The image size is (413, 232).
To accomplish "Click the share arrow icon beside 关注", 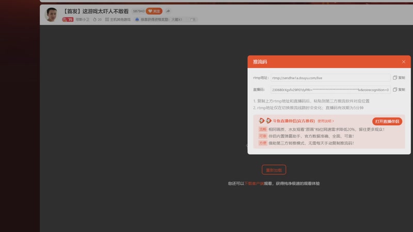I will click(x=168, y=11).
